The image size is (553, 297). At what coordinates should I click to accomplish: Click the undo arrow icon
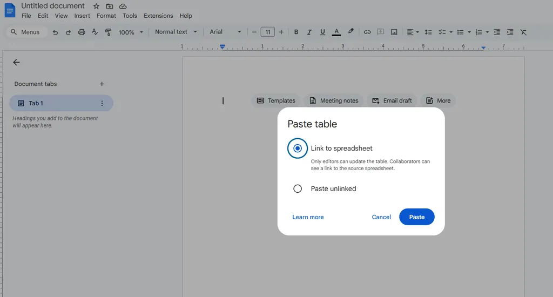pyautogui.click(x=55, y=32)
